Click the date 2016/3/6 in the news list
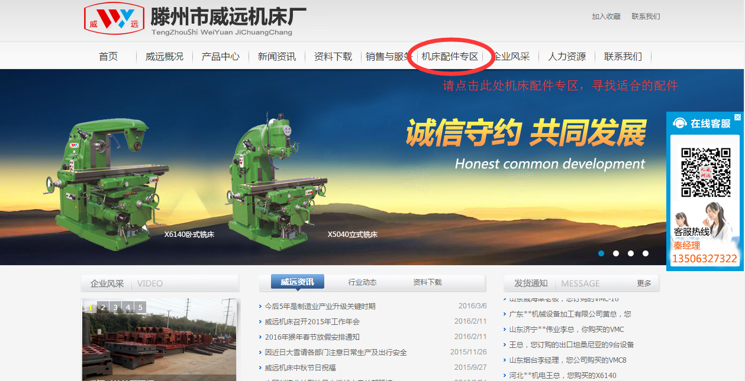The height and width of the screenshot is (381, 745). pyautogui.click(x=473, y=306)
